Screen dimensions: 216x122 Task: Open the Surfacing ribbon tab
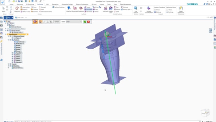tap(40, 4)
